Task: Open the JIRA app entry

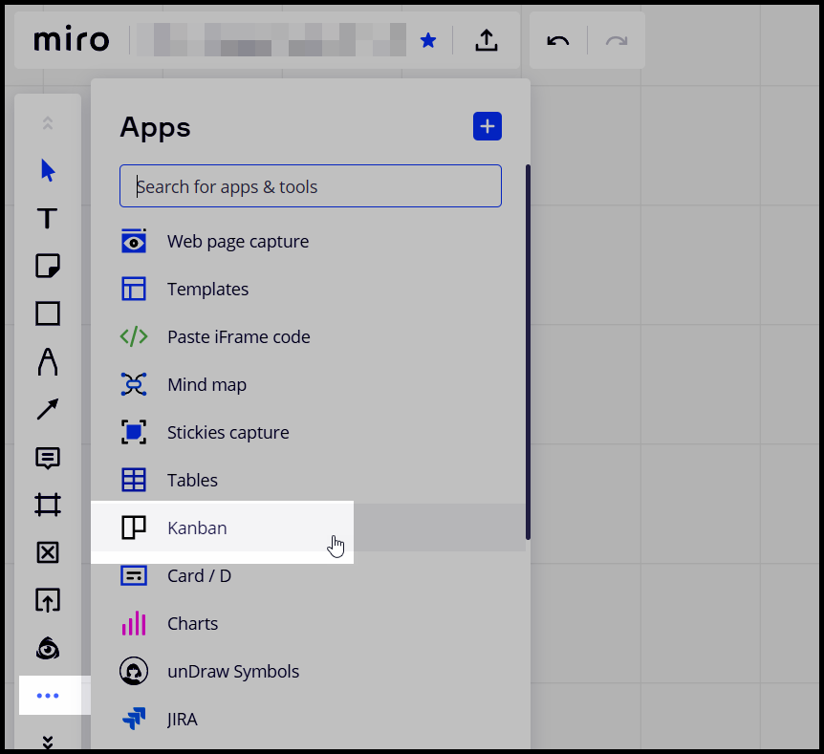Action: coord(308,719)
